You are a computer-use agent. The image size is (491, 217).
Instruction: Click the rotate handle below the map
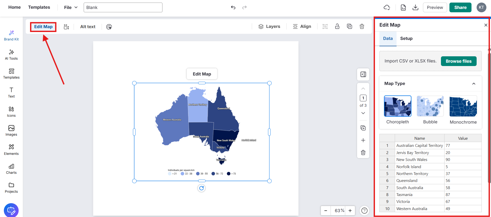pos(201,188)
